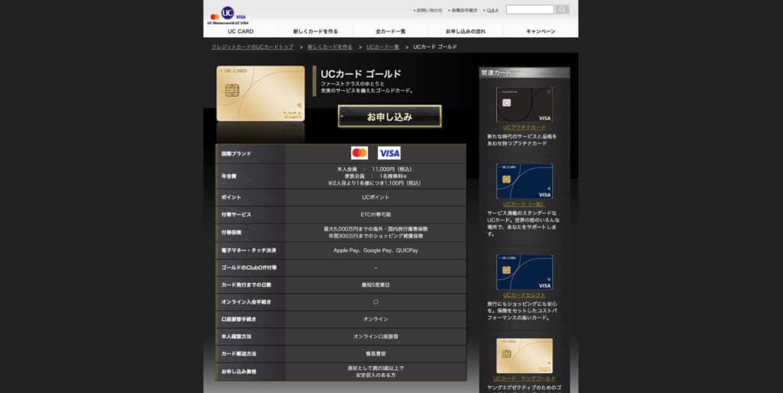This screenshot has width=783, height=393.
Task: Click the search magnifier button
Action: (x=562, y=10)
